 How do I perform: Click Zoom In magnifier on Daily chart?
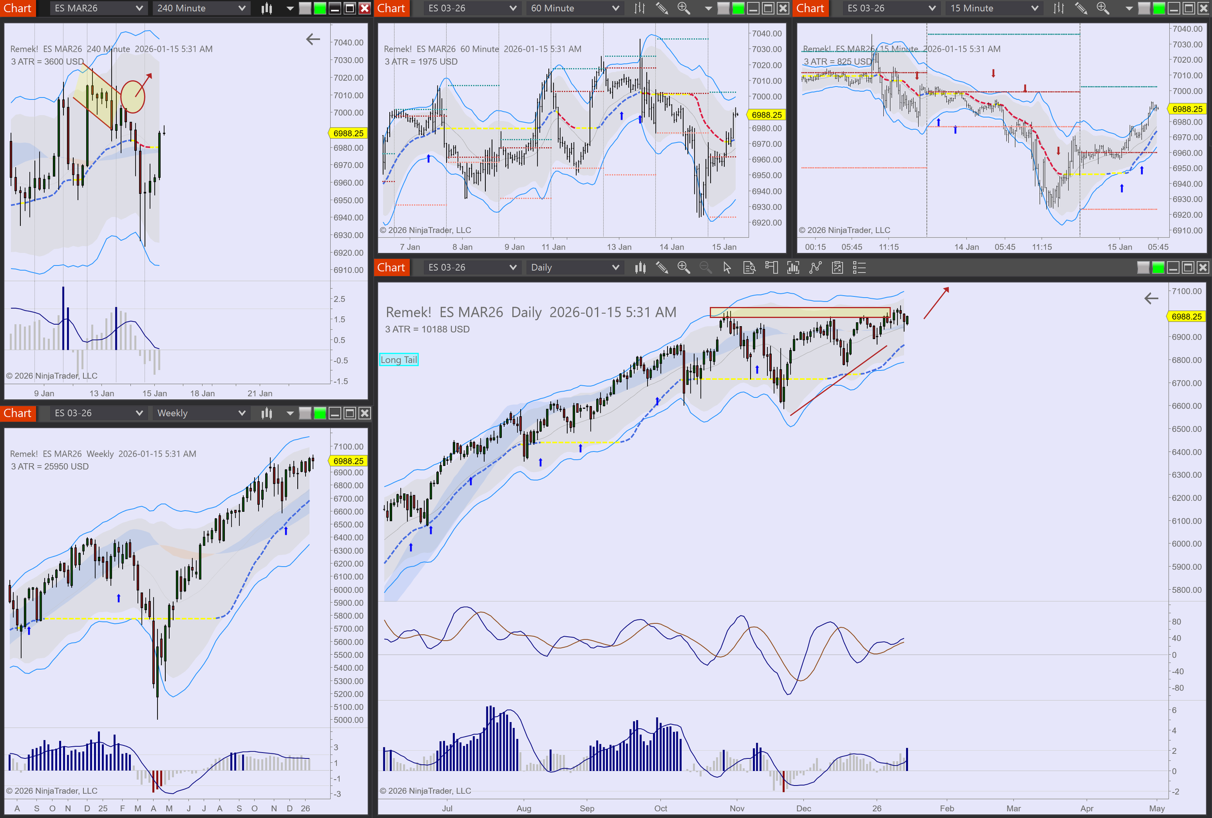683,267
